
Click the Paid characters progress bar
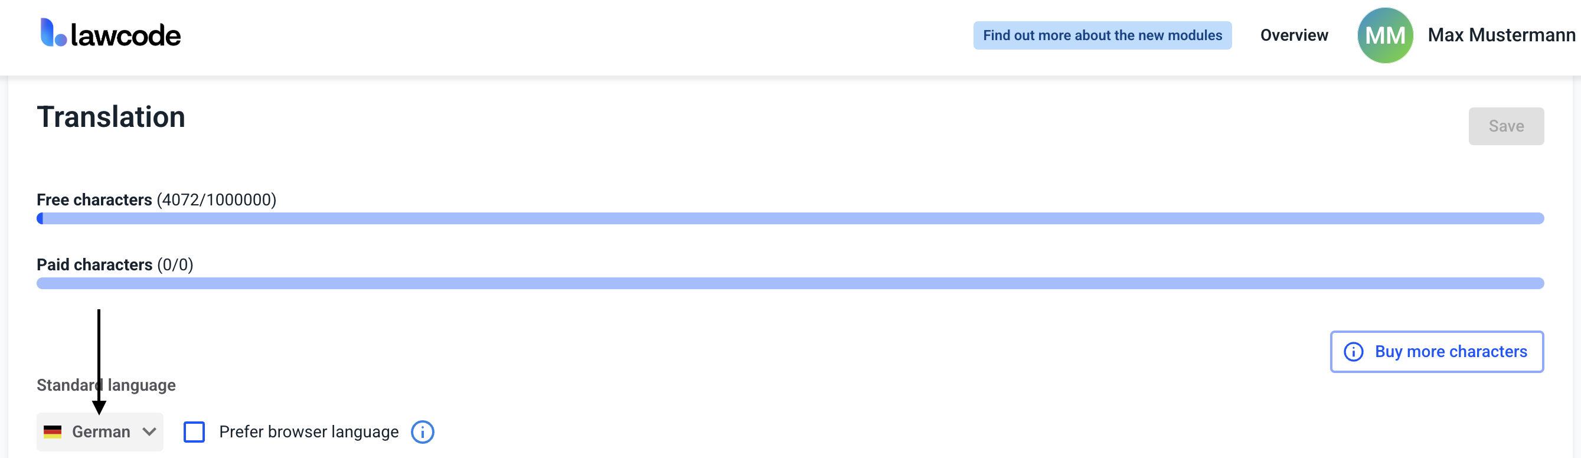(x=790, y=284)
